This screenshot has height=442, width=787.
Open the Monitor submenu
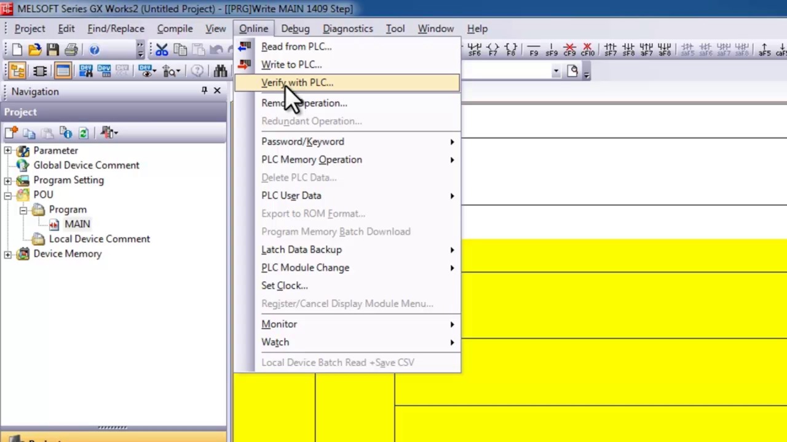[347, 324]
